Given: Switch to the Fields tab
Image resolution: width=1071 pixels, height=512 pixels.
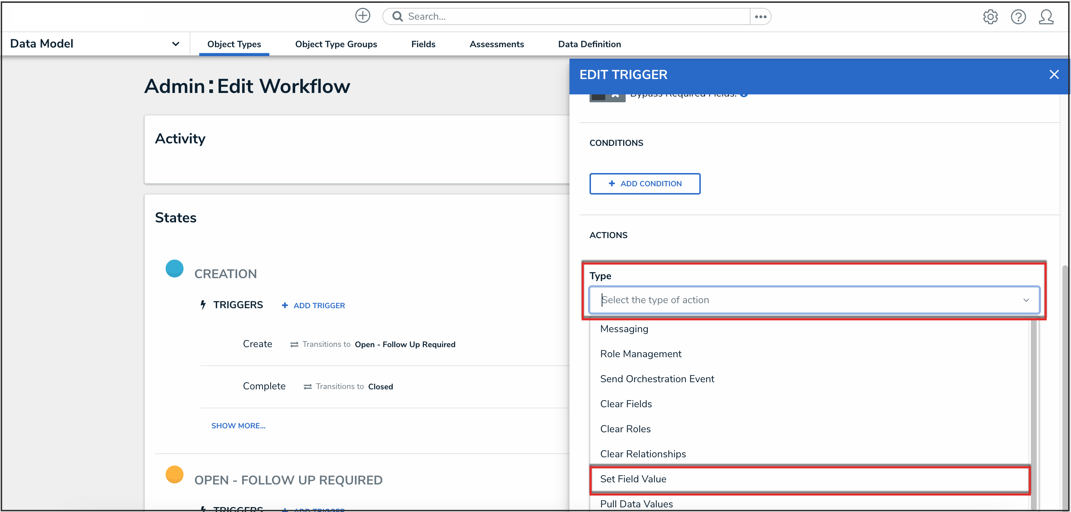Looking at the screenshot, I should coord(423,44).
